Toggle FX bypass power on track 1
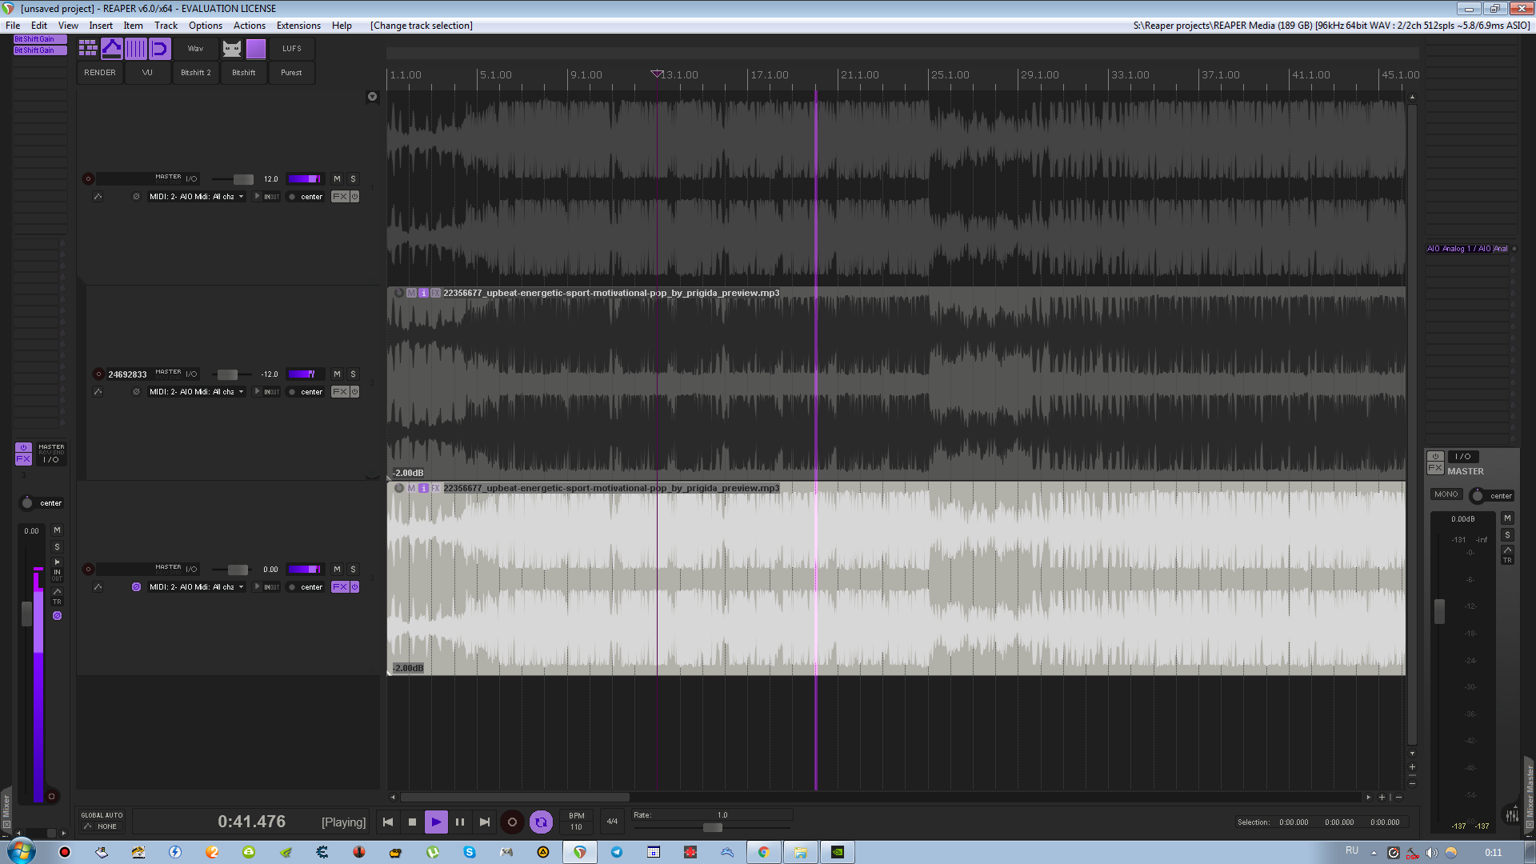The height and width of the screenshot is (864, 1536). pos(354,197)
